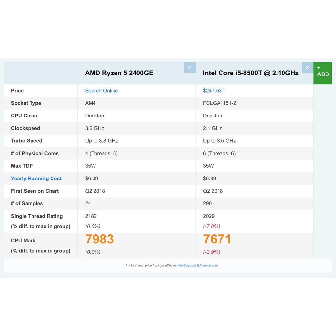Open the Search Online price link
Viewport: 336px width, 336px height.
point(101,91)
